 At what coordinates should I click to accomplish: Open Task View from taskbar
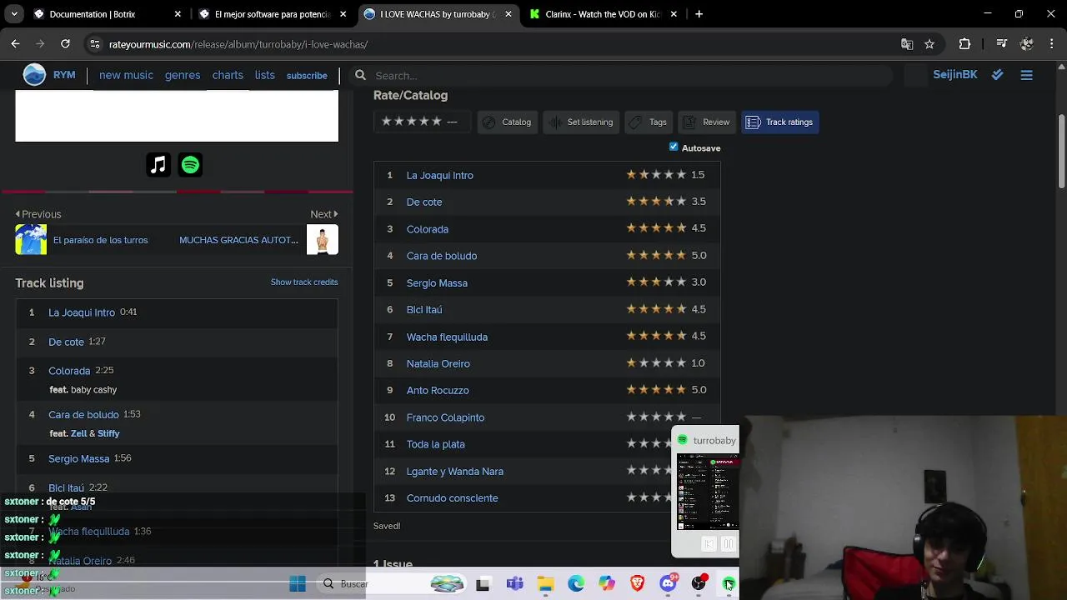[x=483, y=584]
